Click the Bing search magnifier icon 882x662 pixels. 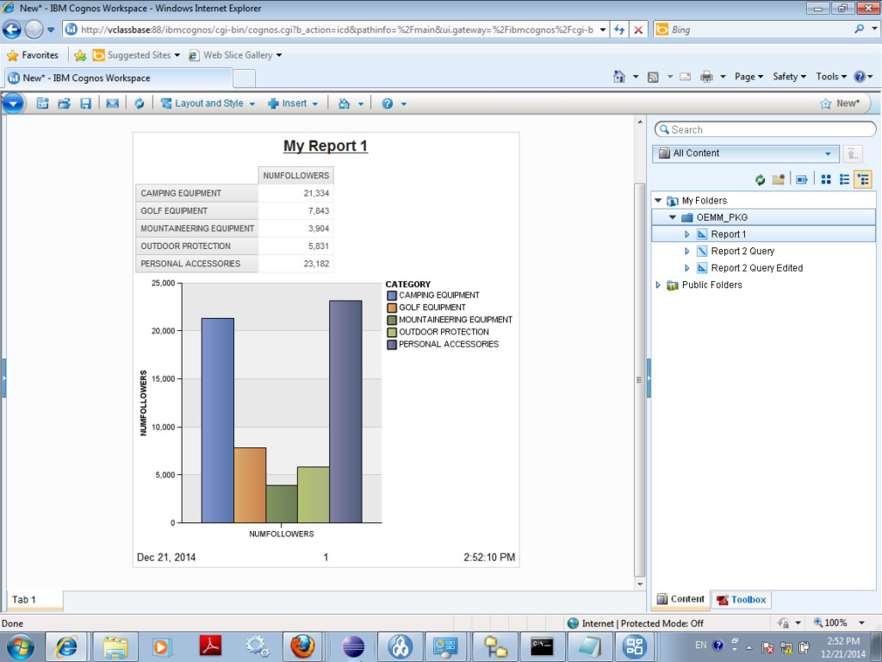859,28
